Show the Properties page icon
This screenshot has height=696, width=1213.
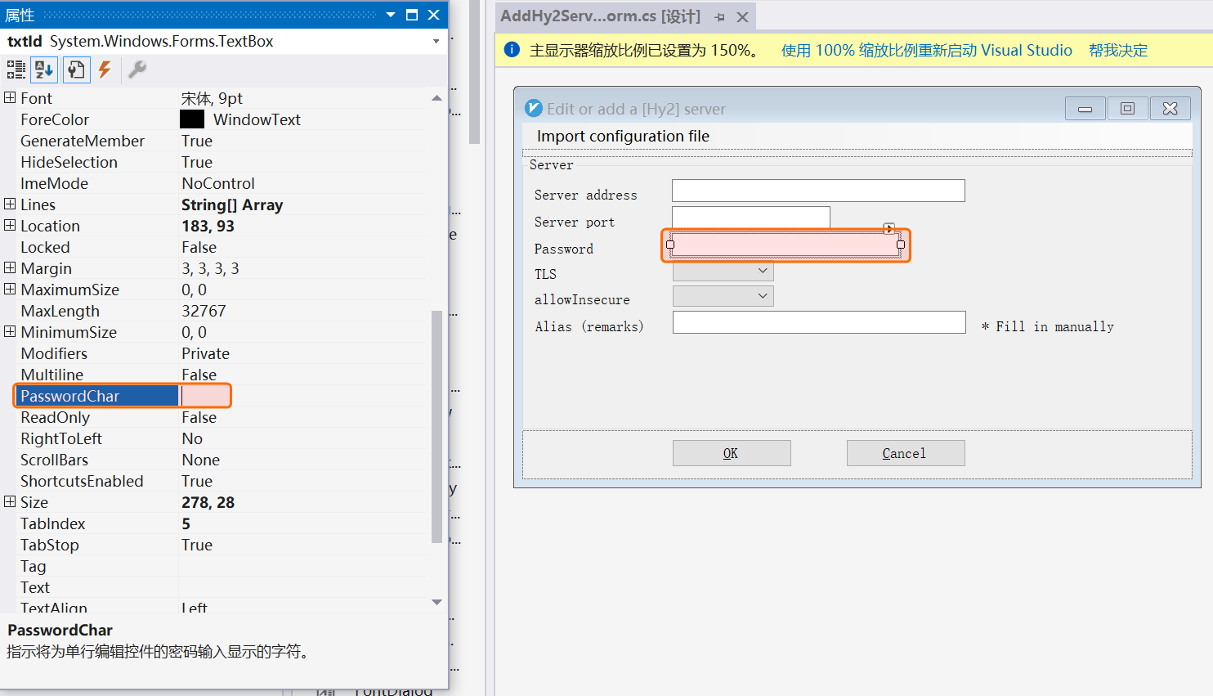click(76, 70)
